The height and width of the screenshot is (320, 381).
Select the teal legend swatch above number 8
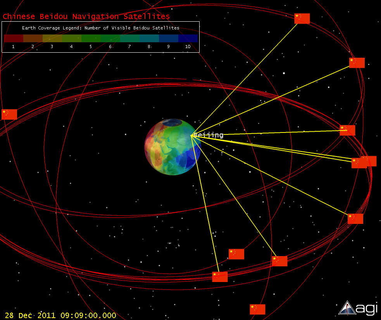point(149,38)
